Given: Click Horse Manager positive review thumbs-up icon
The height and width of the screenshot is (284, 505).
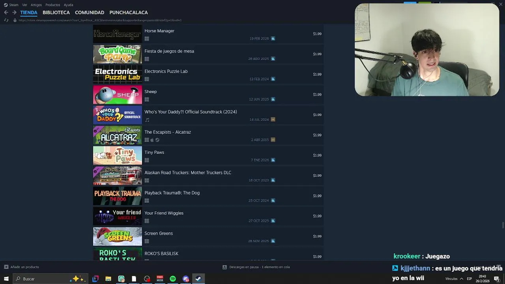Looking at the screenshot, I should pyautogui.click(x=273, y=39).
